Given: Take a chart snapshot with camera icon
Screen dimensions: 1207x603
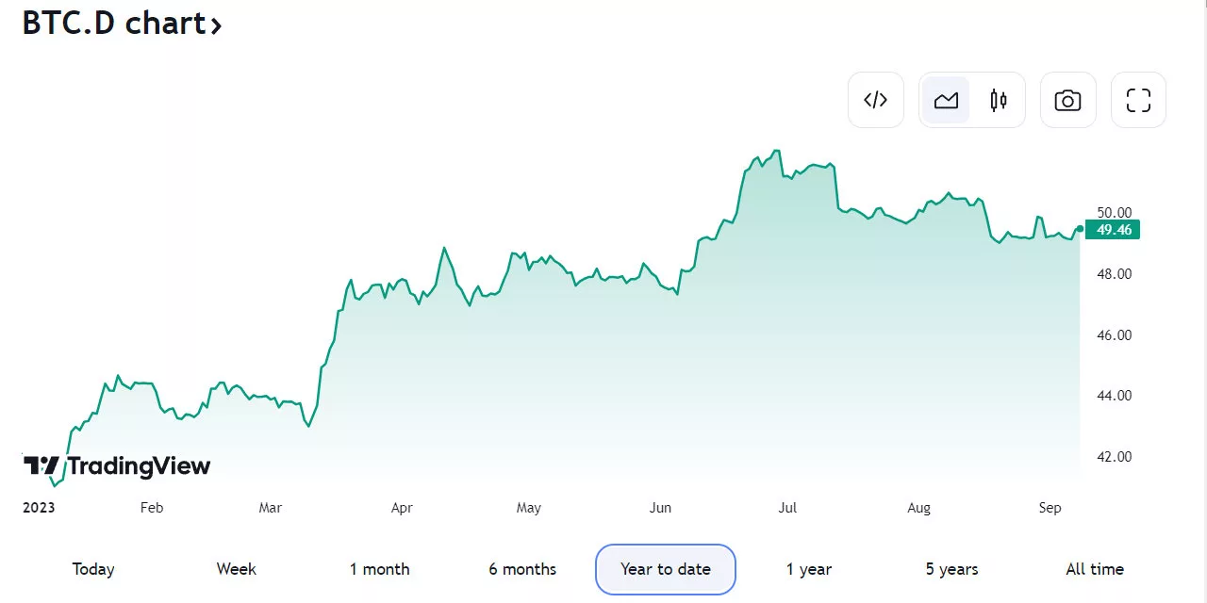Looking at the screenshot, I should [1067, 100].
